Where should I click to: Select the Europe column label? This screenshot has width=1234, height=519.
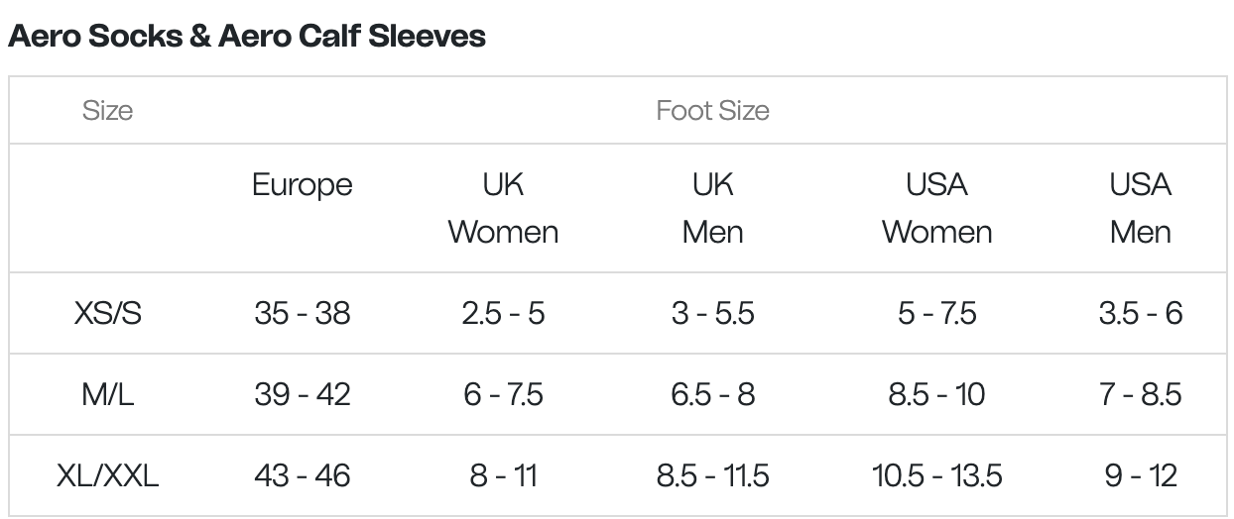pyautogui.click(x=302, y=185)
